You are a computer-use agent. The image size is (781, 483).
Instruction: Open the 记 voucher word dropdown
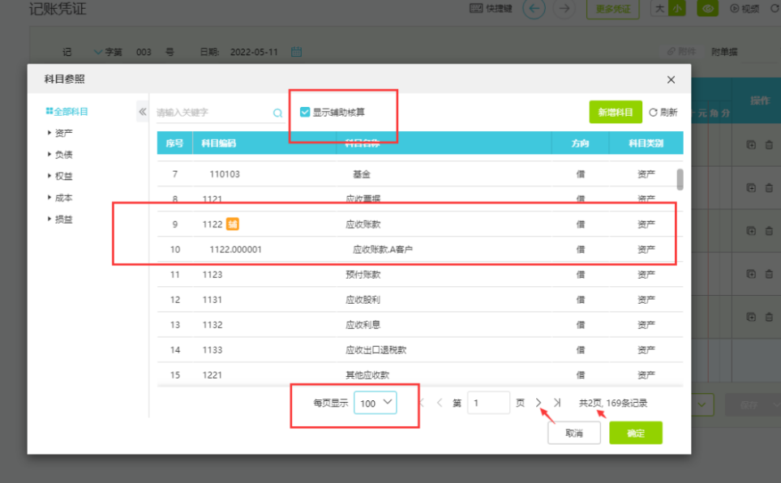[98, 52]
